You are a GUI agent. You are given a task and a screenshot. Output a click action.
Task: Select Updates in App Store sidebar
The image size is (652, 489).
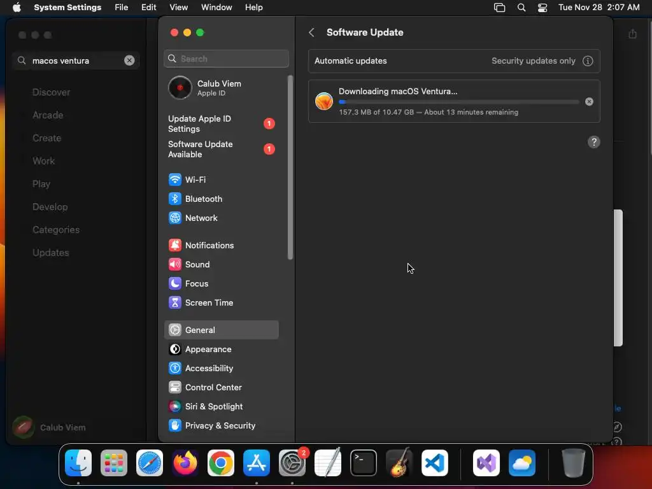coord(51,252)
